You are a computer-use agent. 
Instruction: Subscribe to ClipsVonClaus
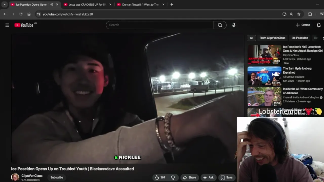click(x=57, y=177)
